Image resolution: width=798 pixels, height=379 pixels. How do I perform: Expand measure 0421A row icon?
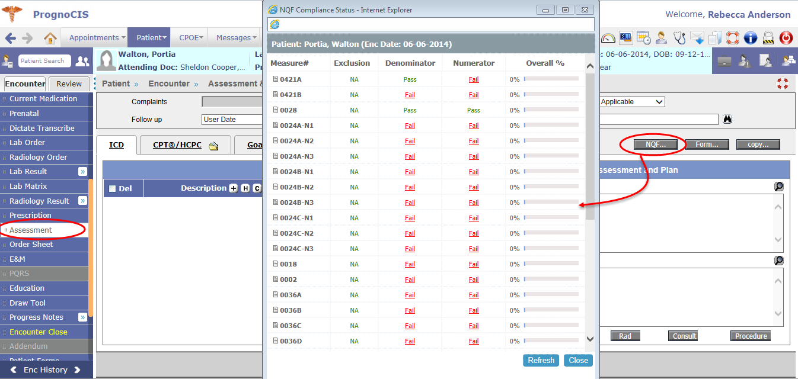(x=275, y=79)
